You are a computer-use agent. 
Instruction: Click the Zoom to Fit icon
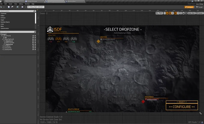coord(181,13)
